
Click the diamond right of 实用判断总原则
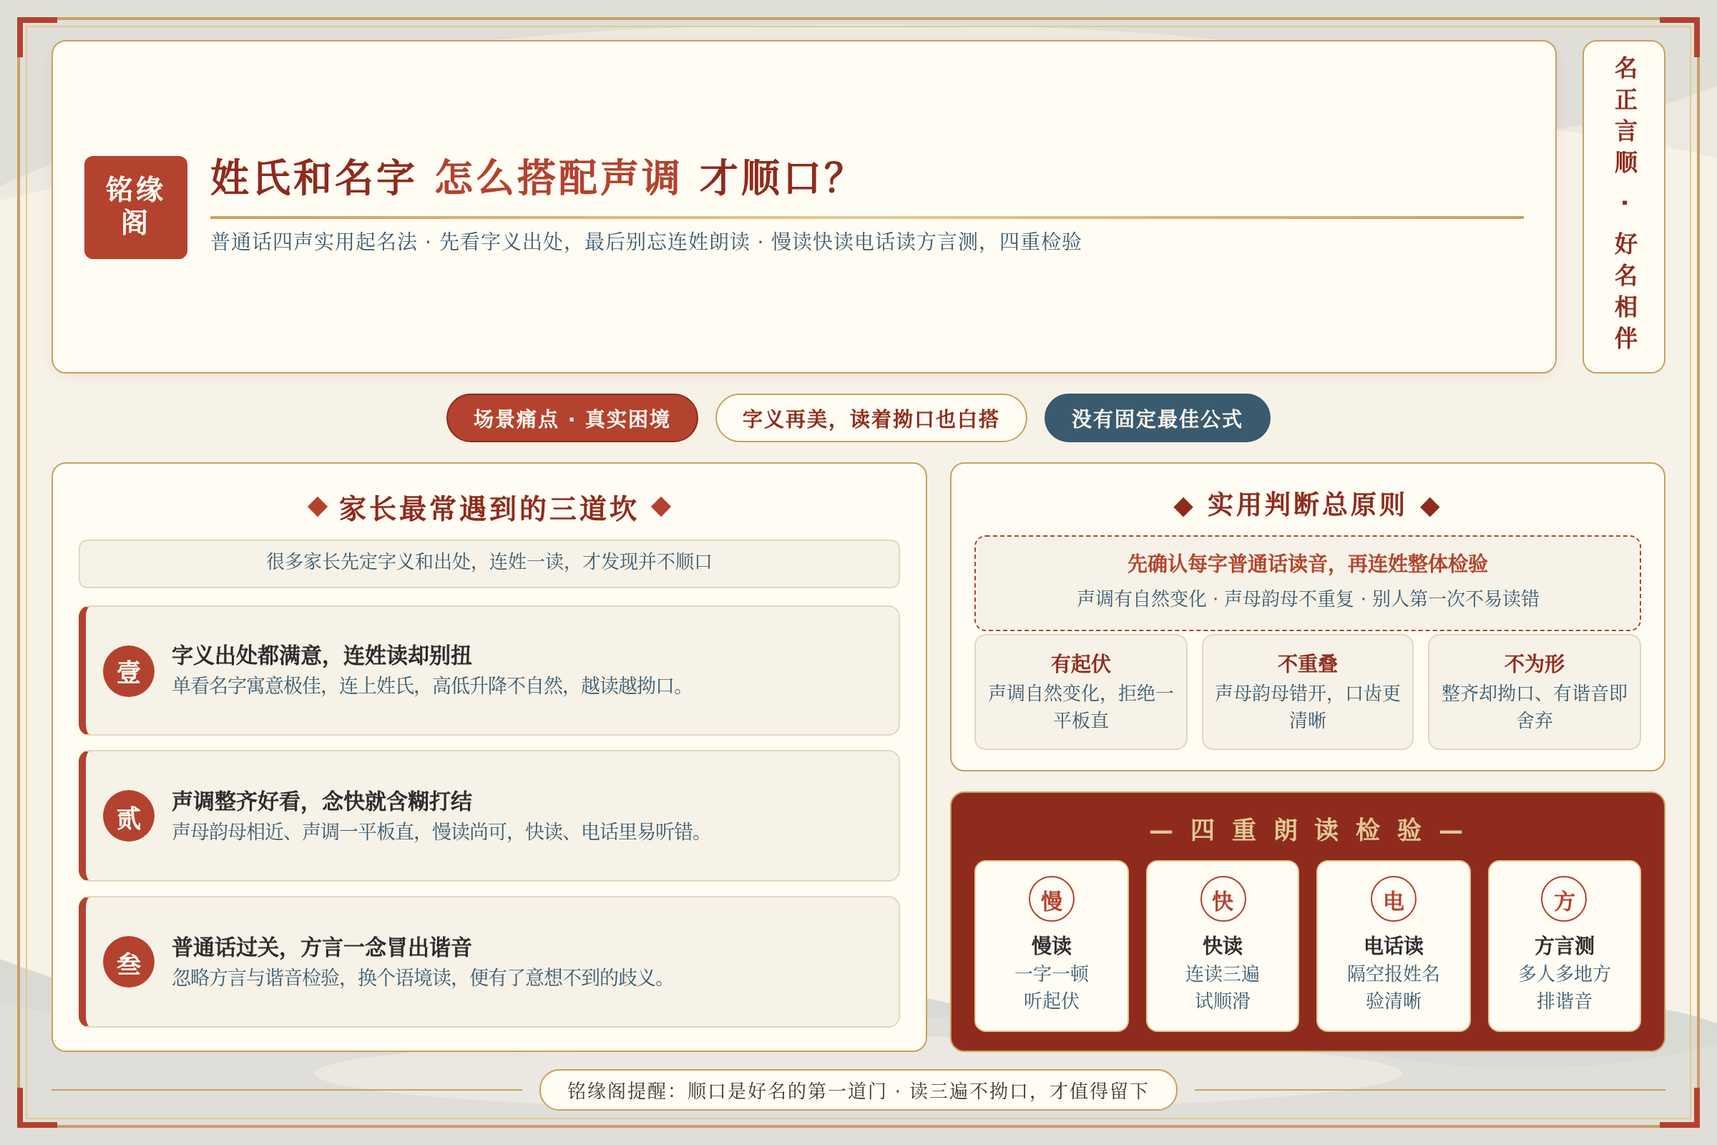tap(1430, 507)
